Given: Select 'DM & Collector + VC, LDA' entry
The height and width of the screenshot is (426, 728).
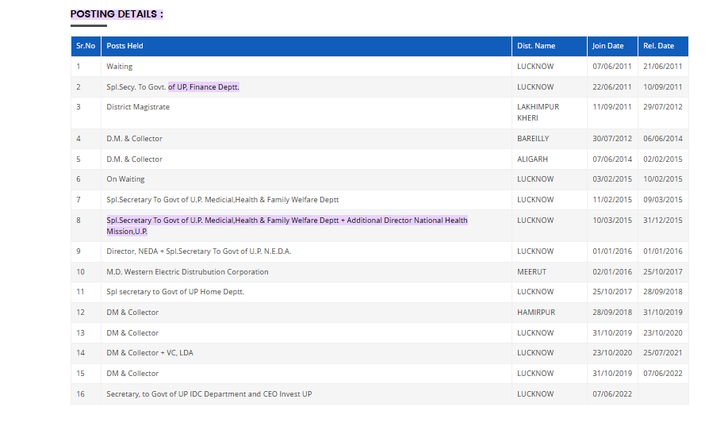Looking at the screenshot, I should pyautogui.click(x=150, y=352).
